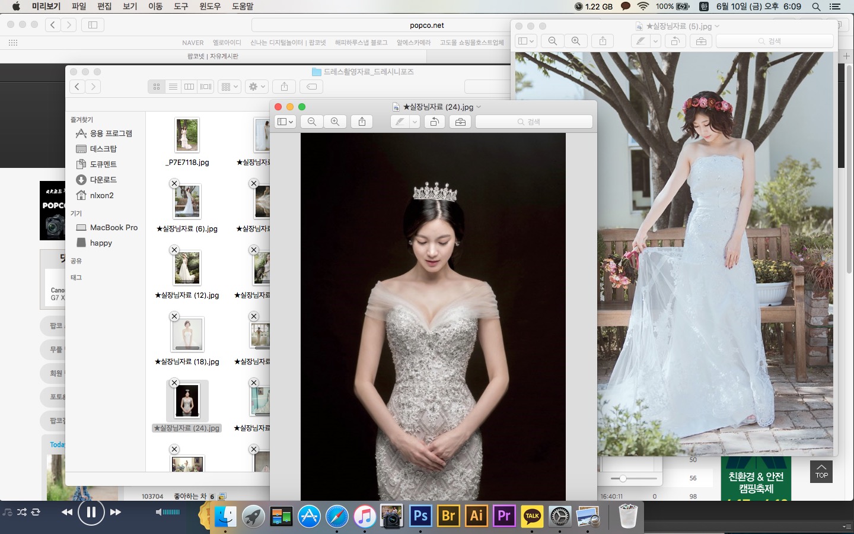Open the App Store from the Dock
Screen dimensions: 854x534
tap(309, 516)
